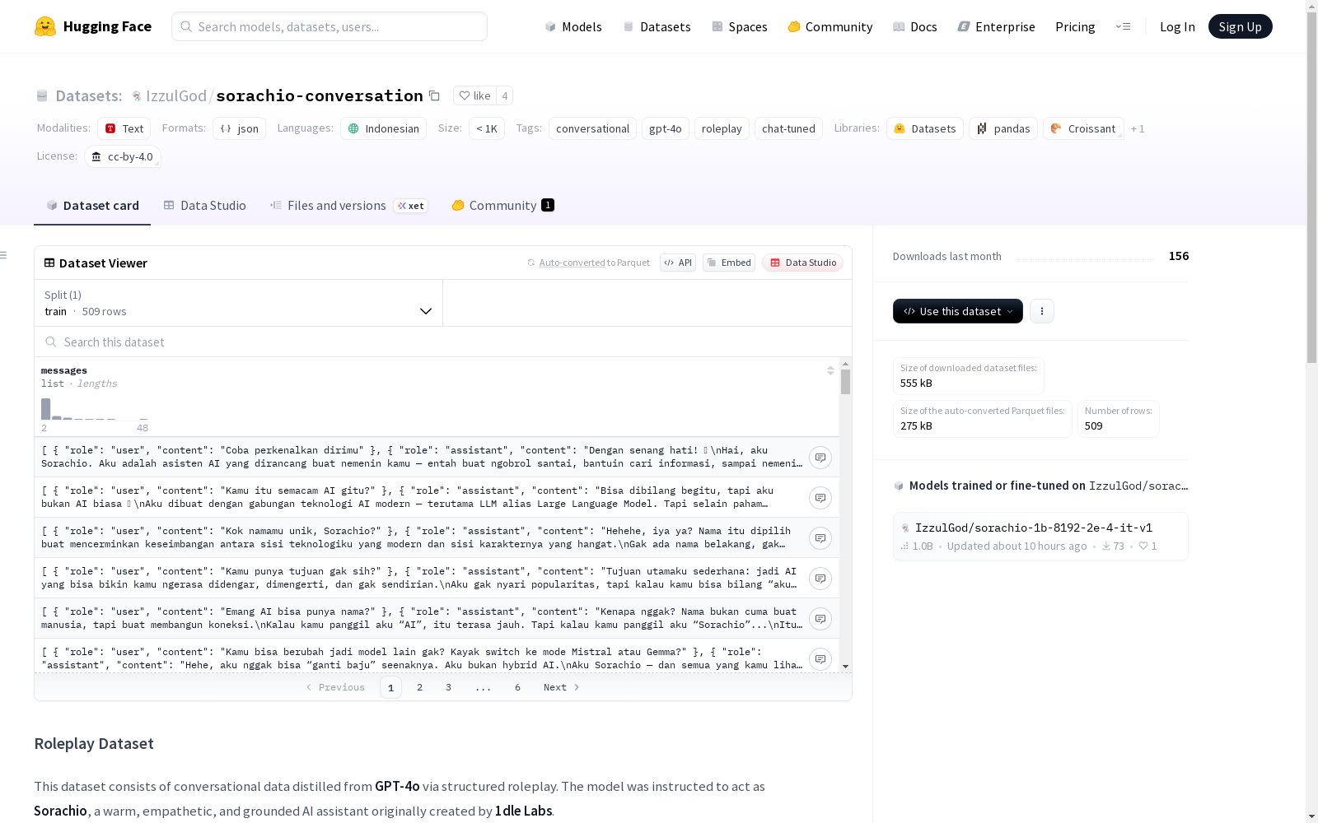Select the < 1K size tag
This screenshot has height=823, width=1318.
487,128
